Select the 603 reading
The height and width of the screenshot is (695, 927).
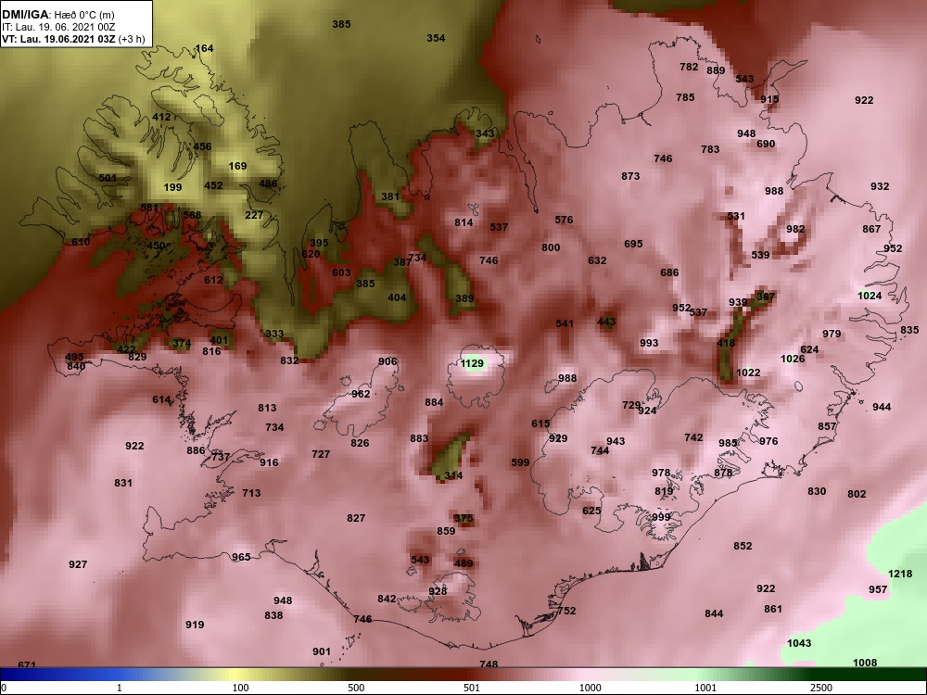coord(341,273)
